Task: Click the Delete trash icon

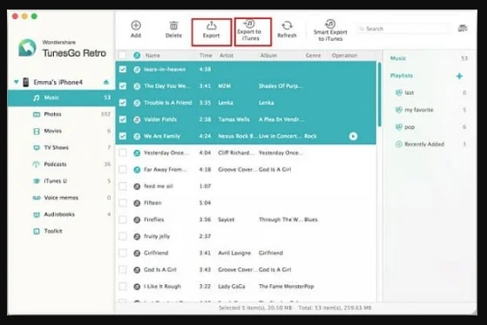Action: (173, 25)
